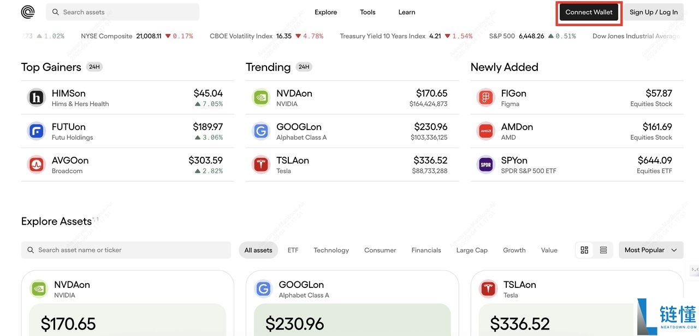Click the Search asset name or ticker field

pos(126,250)
